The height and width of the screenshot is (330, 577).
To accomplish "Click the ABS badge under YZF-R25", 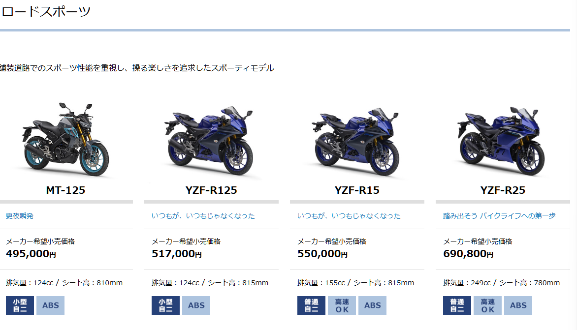I will pyautogui.click(x=518, y=305).
